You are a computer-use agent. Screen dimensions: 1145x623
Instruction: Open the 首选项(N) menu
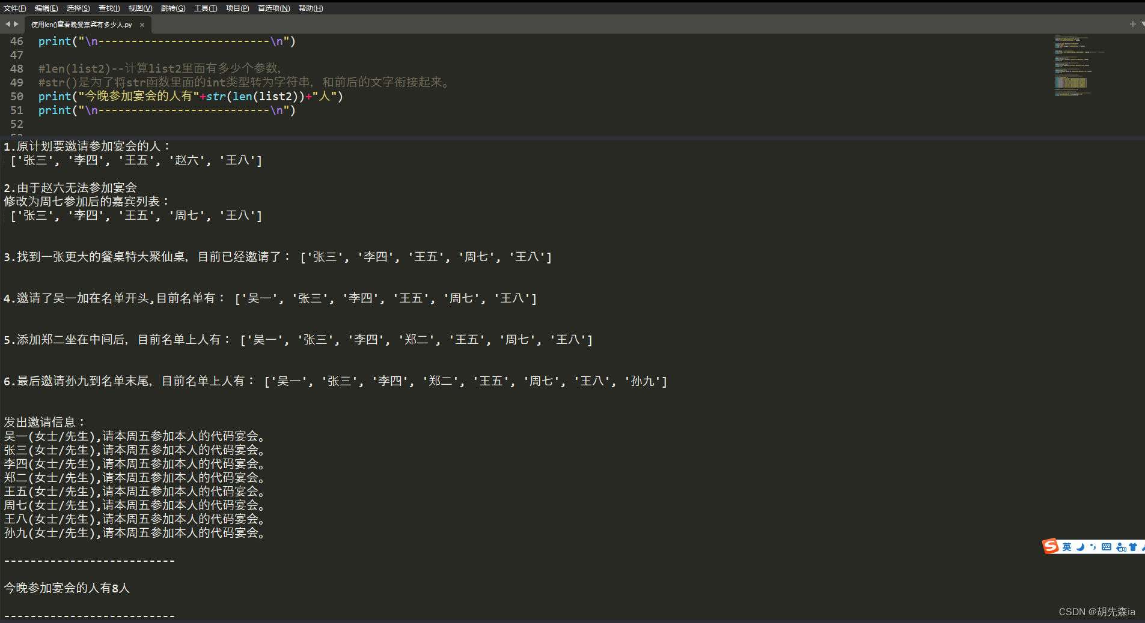pos(273,8)
